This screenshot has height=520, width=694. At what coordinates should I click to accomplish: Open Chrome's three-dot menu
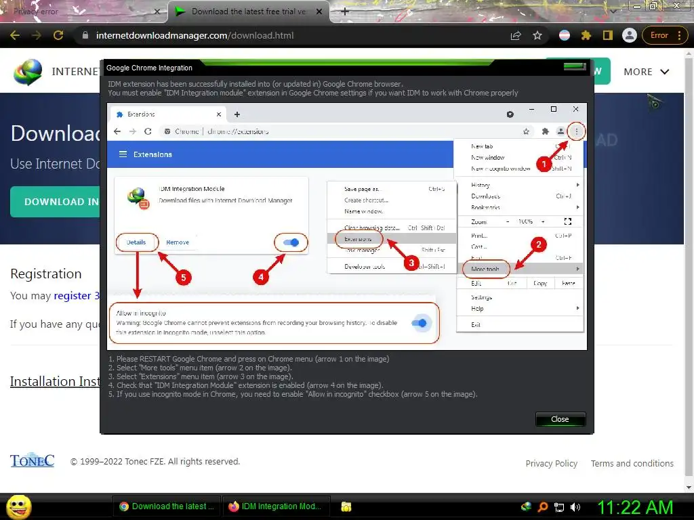coord(679,35)
